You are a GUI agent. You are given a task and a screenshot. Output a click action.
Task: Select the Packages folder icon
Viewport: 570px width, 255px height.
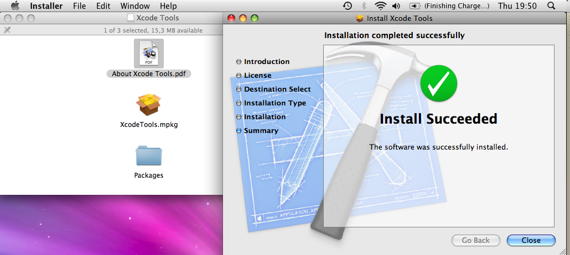[149, 156]
